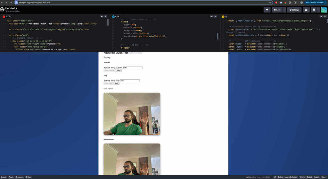Open the Chrome extensions puzzle icon

295,3
